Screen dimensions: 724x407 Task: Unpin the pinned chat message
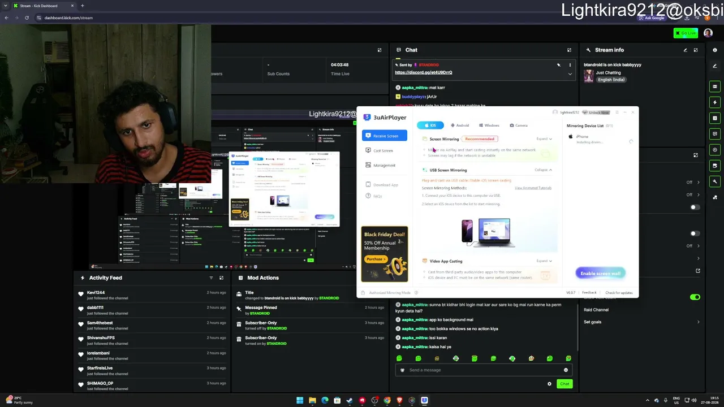point(558,65)
